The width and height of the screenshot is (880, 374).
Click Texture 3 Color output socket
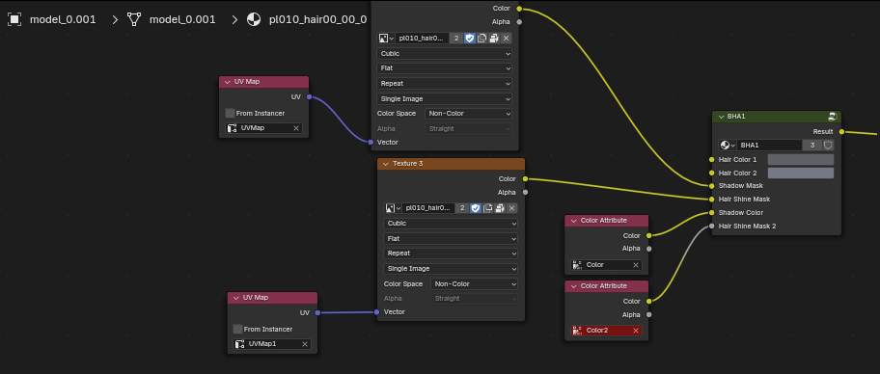[525, 179]
